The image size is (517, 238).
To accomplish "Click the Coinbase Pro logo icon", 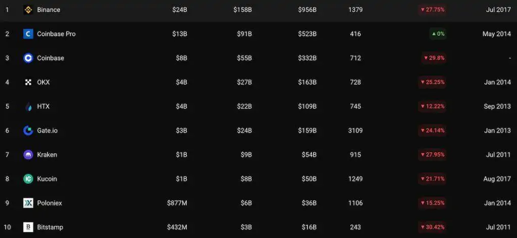I will [28, 34].
